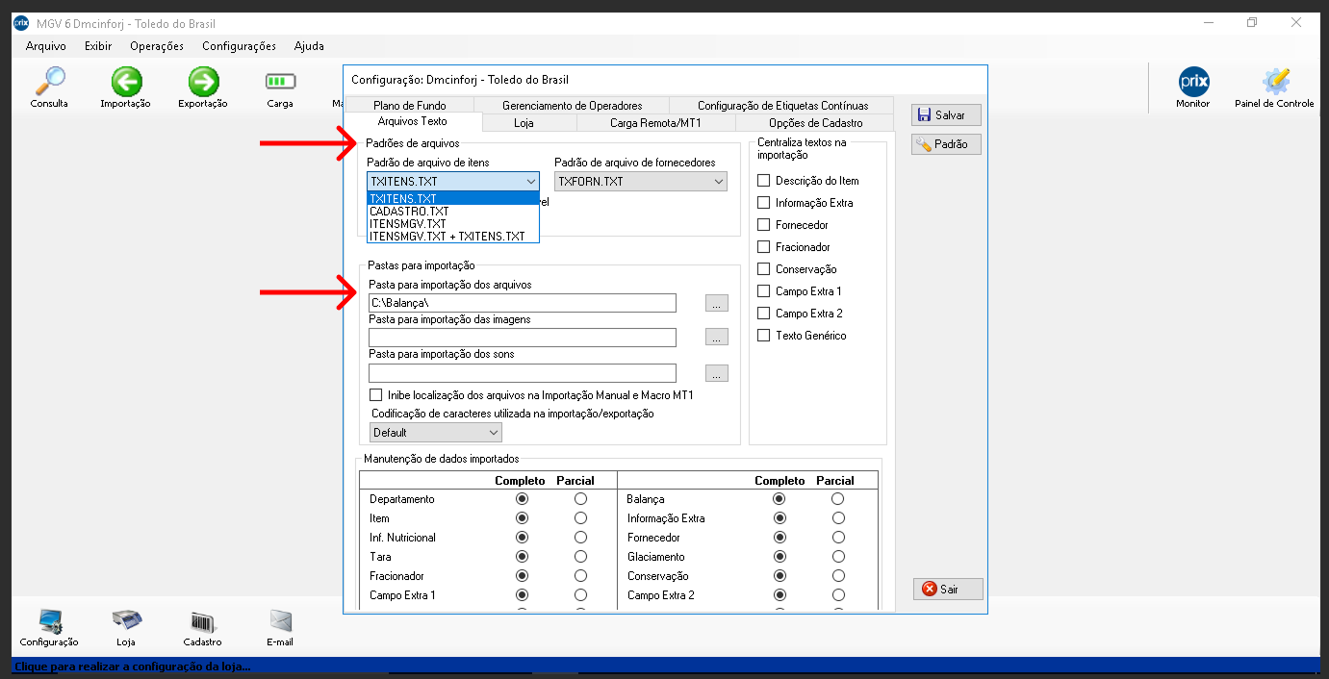Open the Carga battery icon
The image size is (1329, 679).
coord(280,83)
